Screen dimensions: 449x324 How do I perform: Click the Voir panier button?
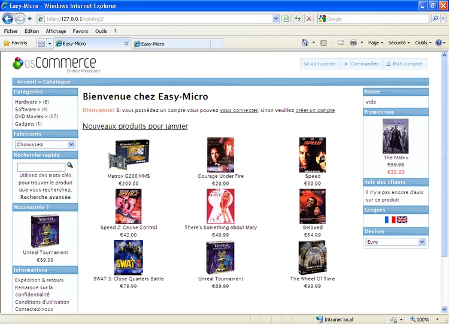click(x=320, y=63)
